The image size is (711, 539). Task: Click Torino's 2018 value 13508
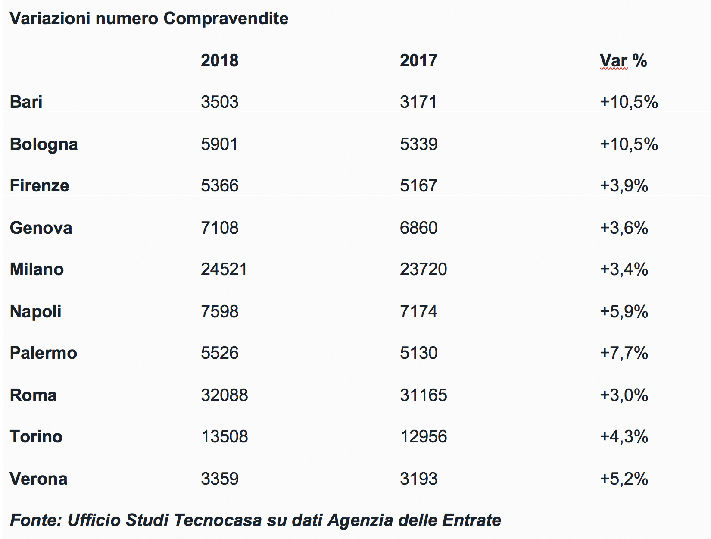tap(225, 437)
